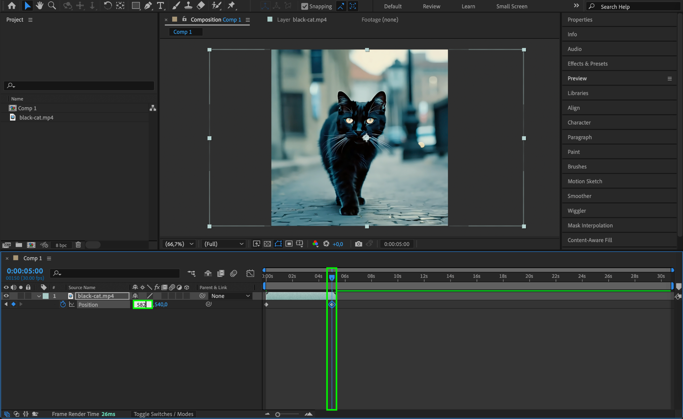Toggle the Position stopwatch
Image resolution: width=683 pixels, height=419 pixels.
63,304
